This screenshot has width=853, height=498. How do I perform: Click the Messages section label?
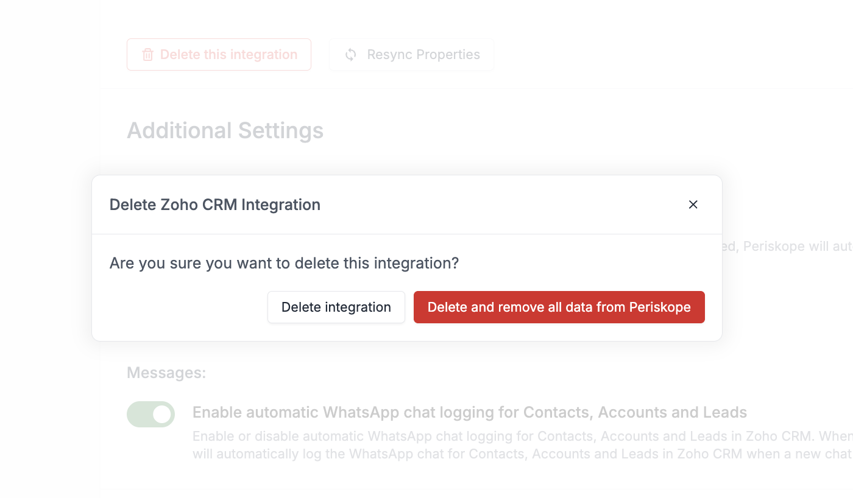166,373
